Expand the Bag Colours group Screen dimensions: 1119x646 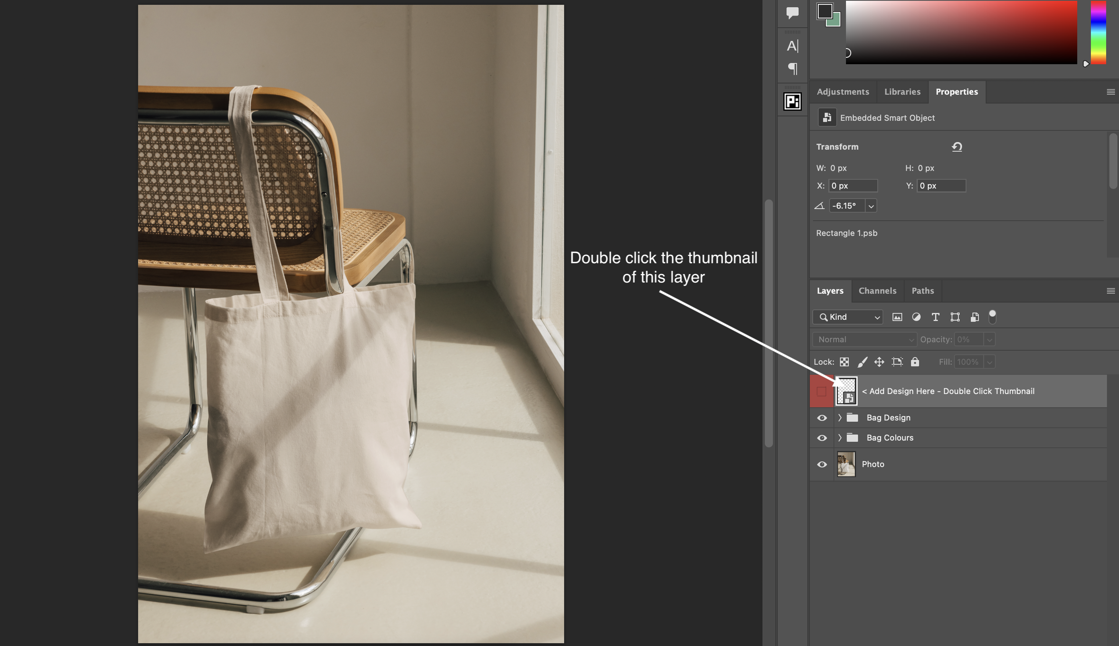pos(840,438)
